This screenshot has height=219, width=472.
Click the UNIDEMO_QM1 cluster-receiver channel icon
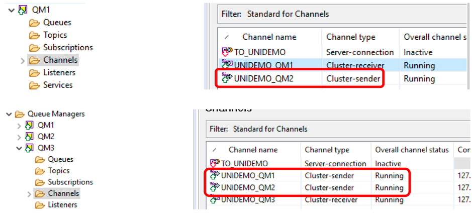tap(227, 65)
